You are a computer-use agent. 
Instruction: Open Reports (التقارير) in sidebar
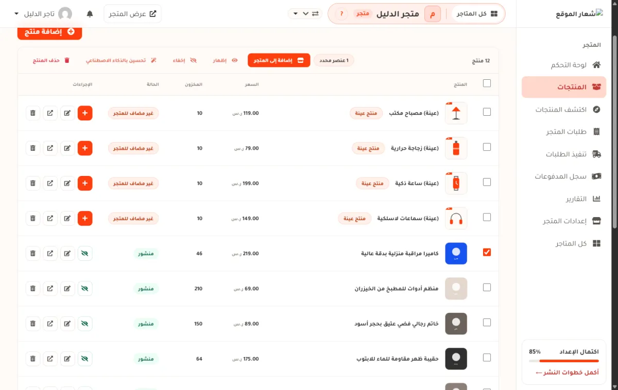564,199
